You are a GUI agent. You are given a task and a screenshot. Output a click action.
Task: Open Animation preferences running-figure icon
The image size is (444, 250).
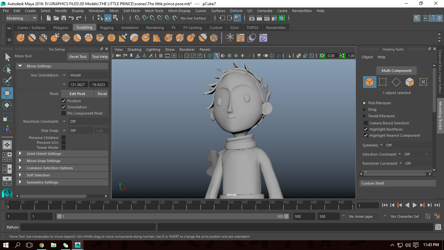click(437, 216)
